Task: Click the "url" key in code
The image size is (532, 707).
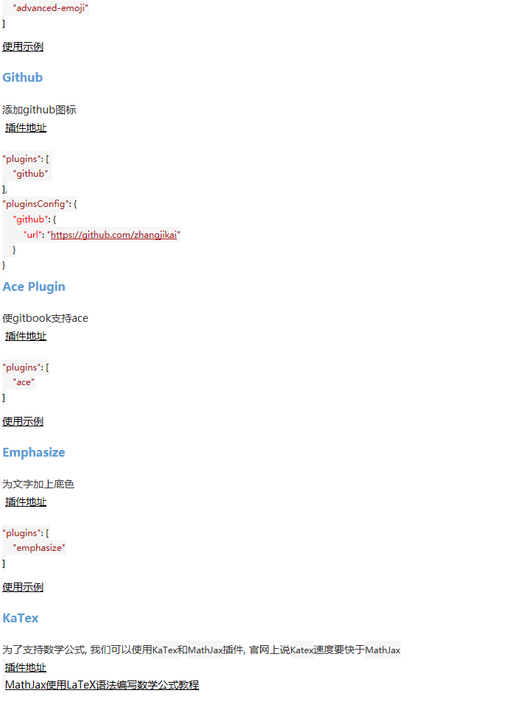Action: tap(32, 234)
